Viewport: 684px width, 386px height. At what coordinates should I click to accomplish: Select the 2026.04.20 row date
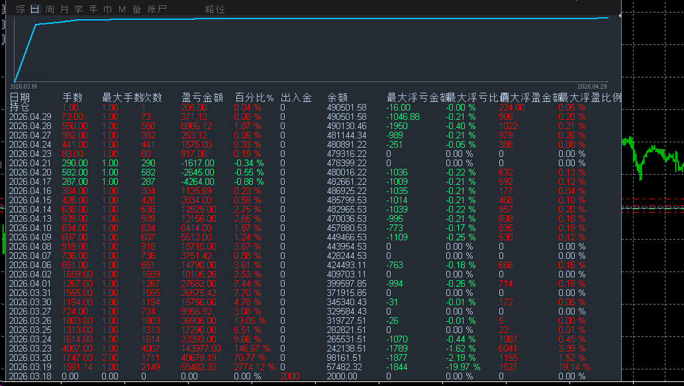tap(30, 172)
